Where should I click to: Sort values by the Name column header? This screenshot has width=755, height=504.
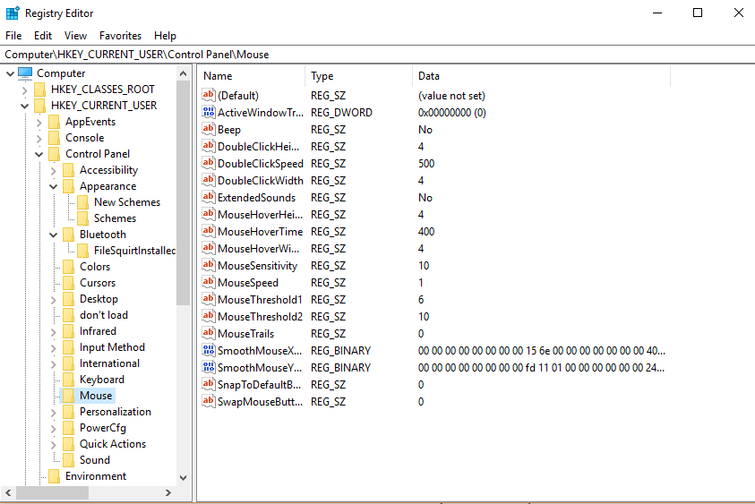coord(252,76)
